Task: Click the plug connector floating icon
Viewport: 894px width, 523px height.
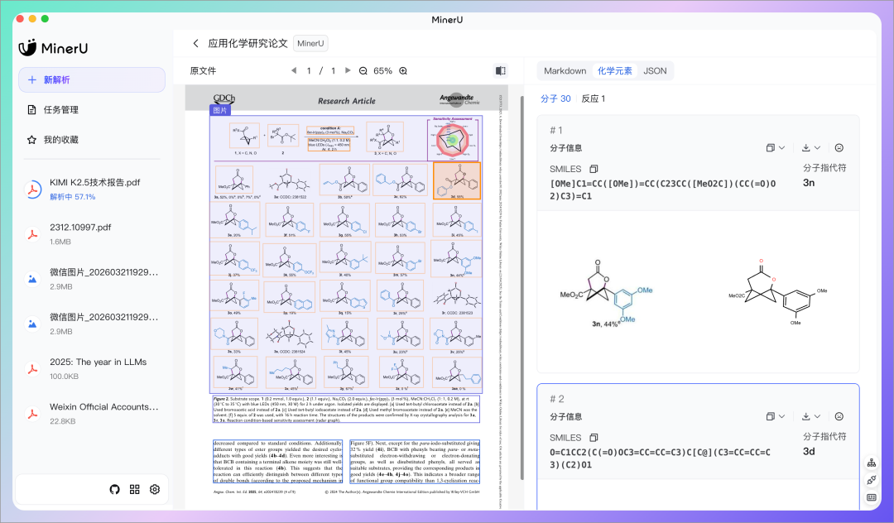Action: (x=872, y=480)
